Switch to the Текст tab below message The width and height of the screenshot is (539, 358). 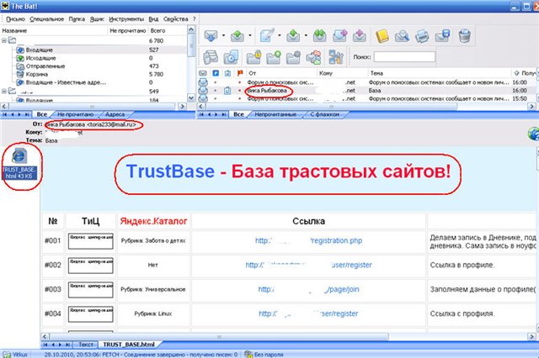tap(86, 345)
